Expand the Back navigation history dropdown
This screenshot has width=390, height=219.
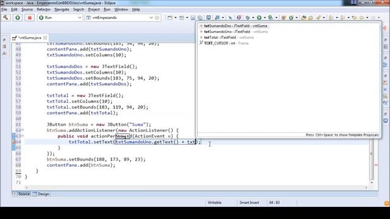coord(367,18)
